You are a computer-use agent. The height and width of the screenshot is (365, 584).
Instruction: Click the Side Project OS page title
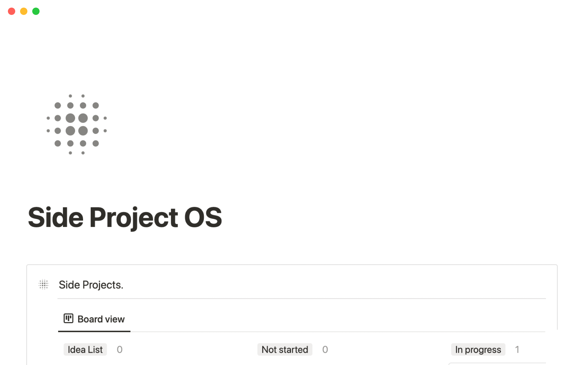(x=125, y=217)
